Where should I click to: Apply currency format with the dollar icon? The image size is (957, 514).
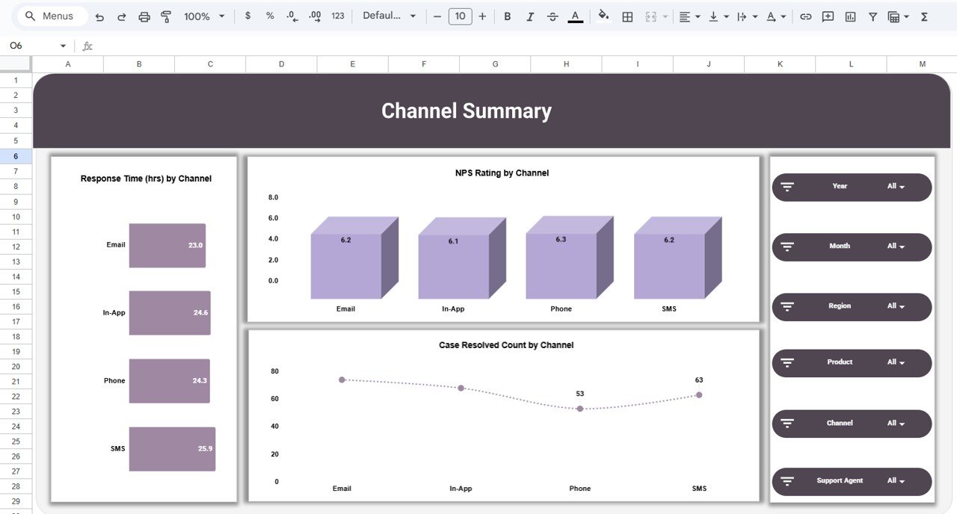(247, 15)
